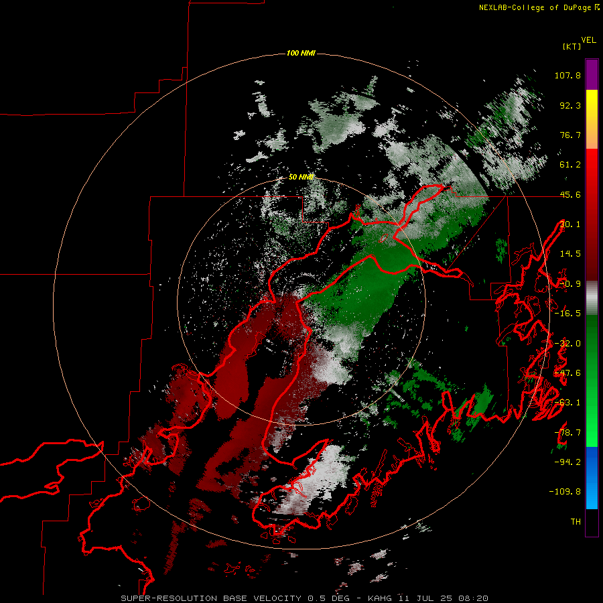Click the 92.3 legend value

click(x=570, y=105)
